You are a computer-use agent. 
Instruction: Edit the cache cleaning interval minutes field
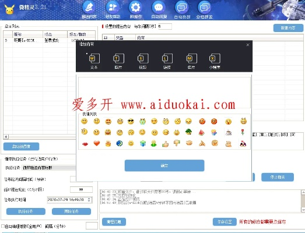click(x=92, y=226)
